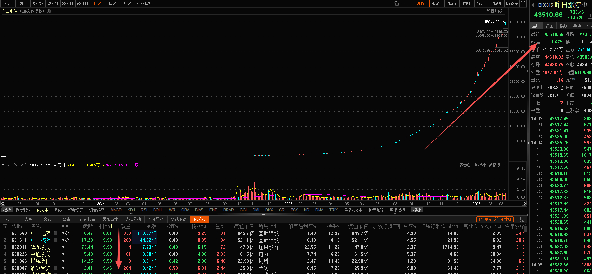
Task: Enter fullscreen chart mode
Action: click(523, 3)
